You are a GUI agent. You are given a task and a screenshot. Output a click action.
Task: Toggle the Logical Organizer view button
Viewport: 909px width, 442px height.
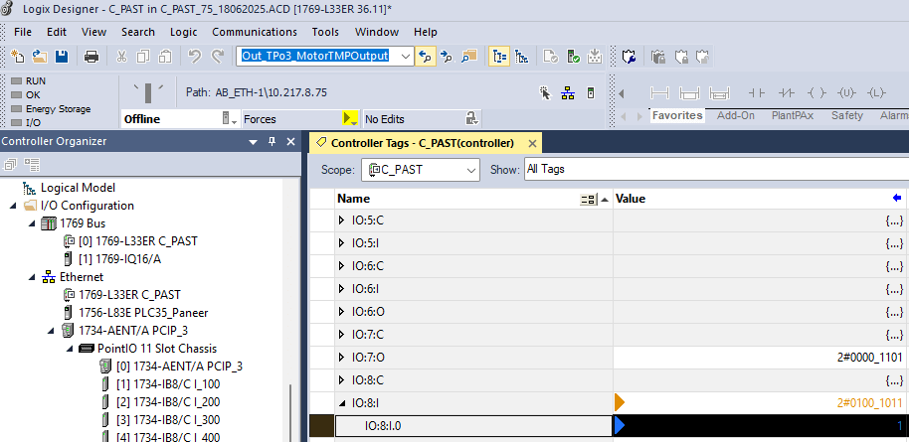tap(522, 57)
